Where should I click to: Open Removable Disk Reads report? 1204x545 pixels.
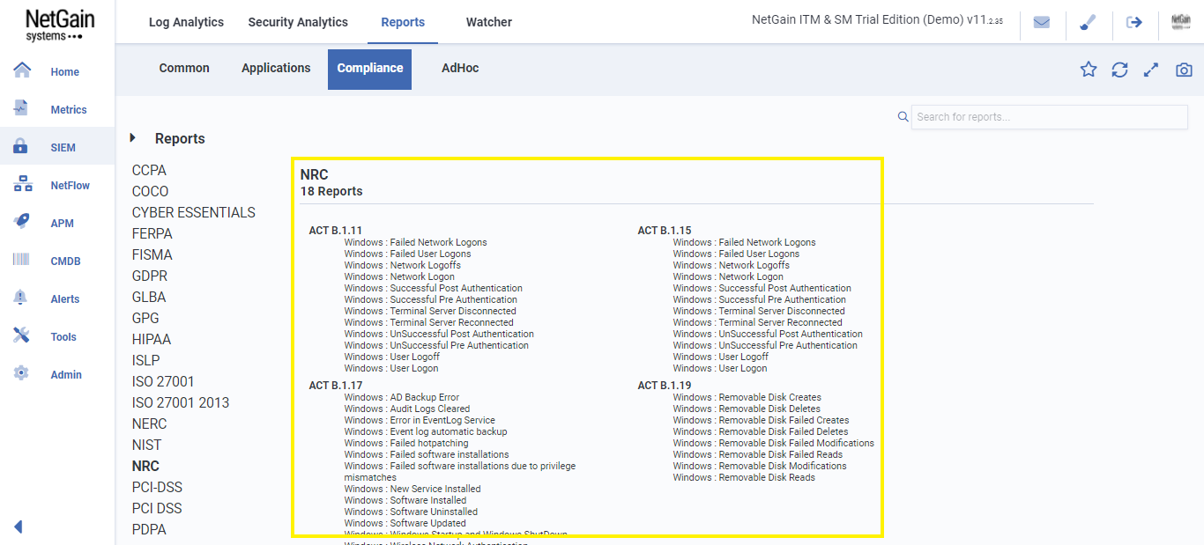coord(744,477)
